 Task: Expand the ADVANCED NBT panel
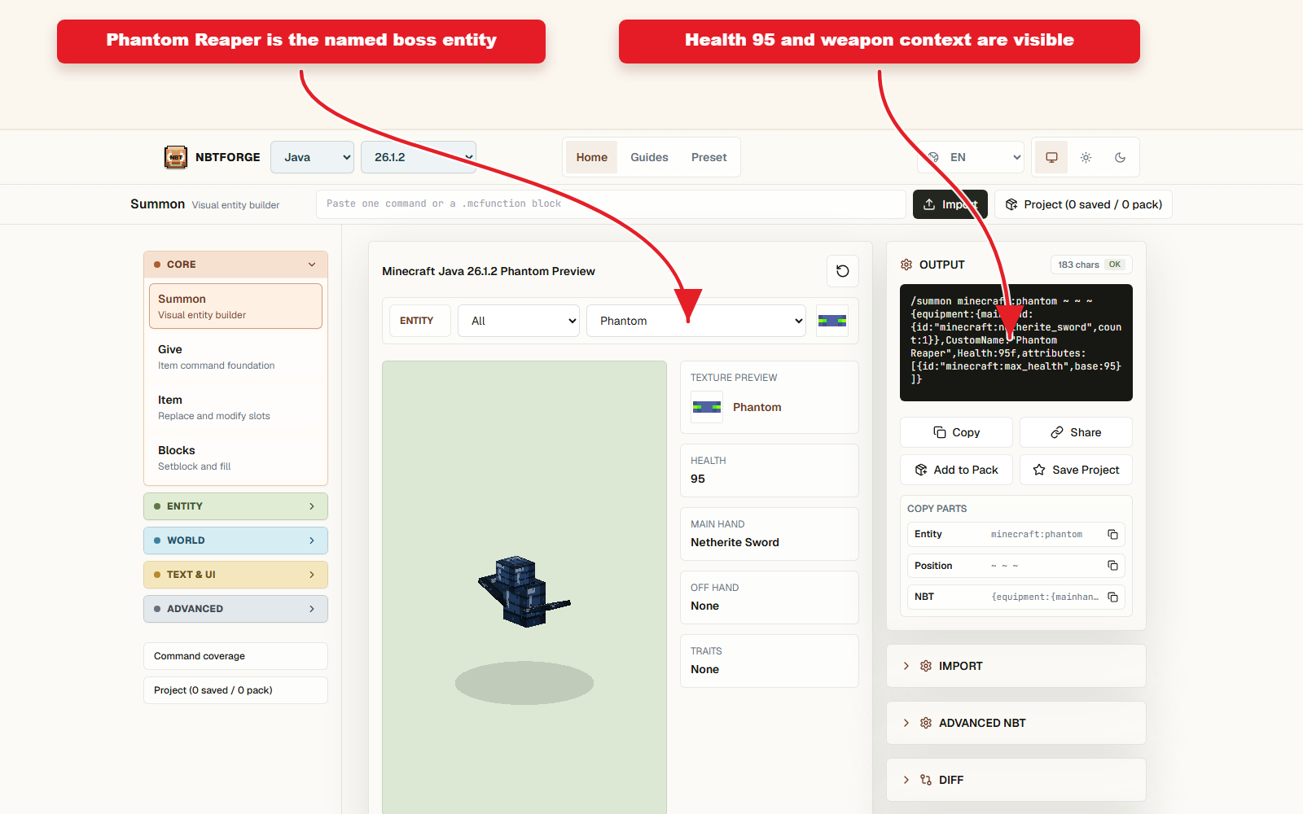(1016, 723)
